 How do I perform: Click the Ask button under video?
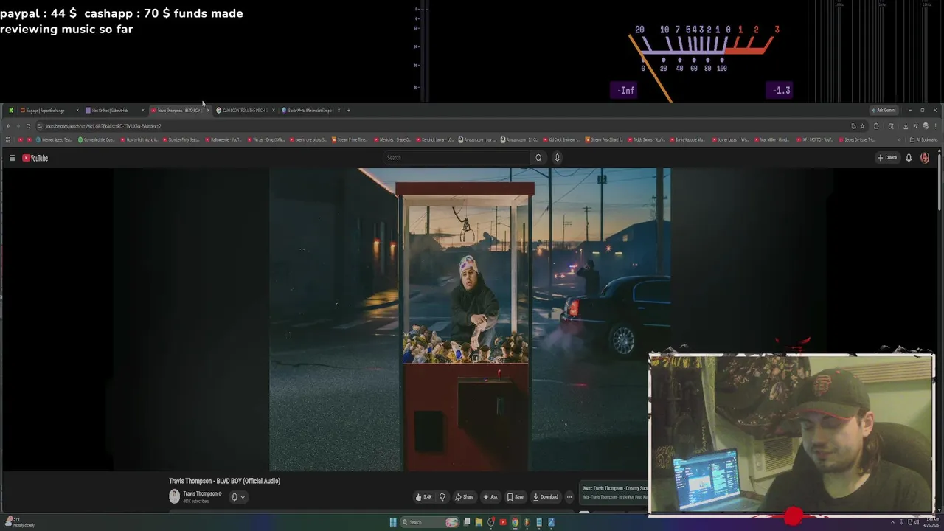tap(490, 497)
